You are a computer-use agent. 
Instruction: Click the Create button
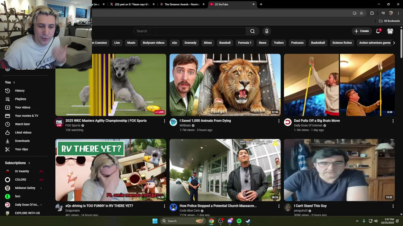(x=361, y=31)
